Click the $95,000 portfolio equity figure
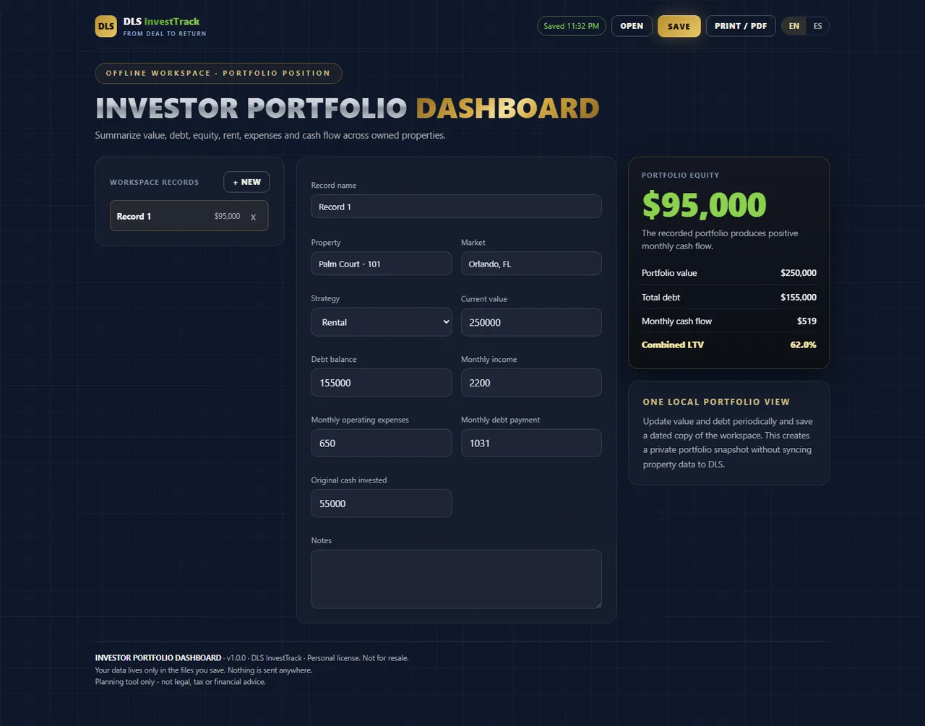The width and height of the screenshot is (925, 726). coord(704,205)
